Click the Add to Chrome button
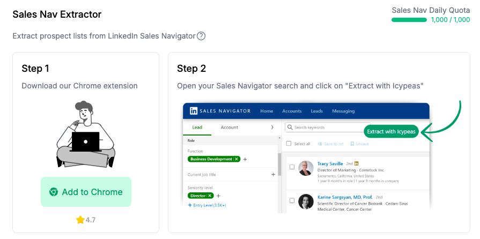Viewport: 480px width, 239px height. [86, 192]
